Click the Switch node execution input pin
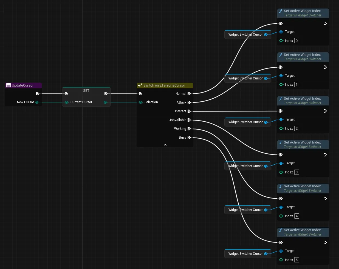This screenshot has width=339, height=269. [140, 94]
